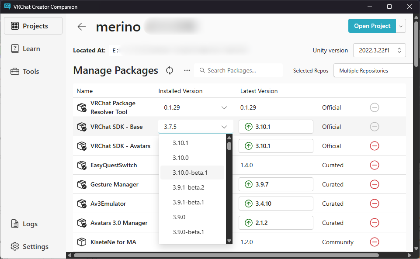Viewport: 420px width, 259px height.
Task: Change the Unity version selector
Action: (379, 50)
